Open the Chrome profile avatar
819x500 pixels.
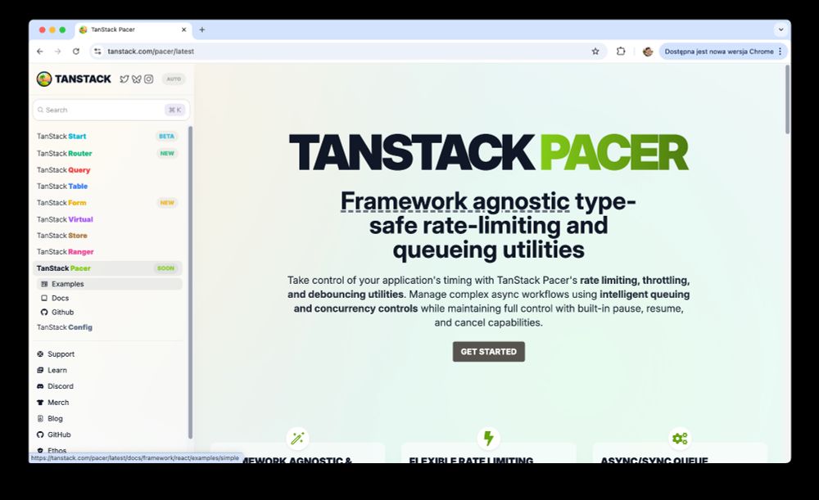tap(648, 52)
